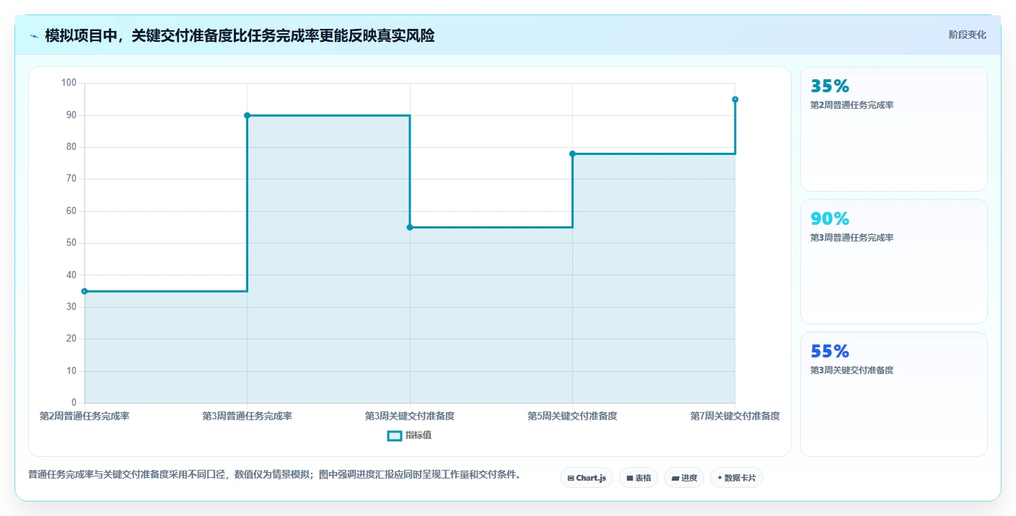1016x516 pixels.
Task: Click the 55% value in the third card
Action: coord(830,352)
